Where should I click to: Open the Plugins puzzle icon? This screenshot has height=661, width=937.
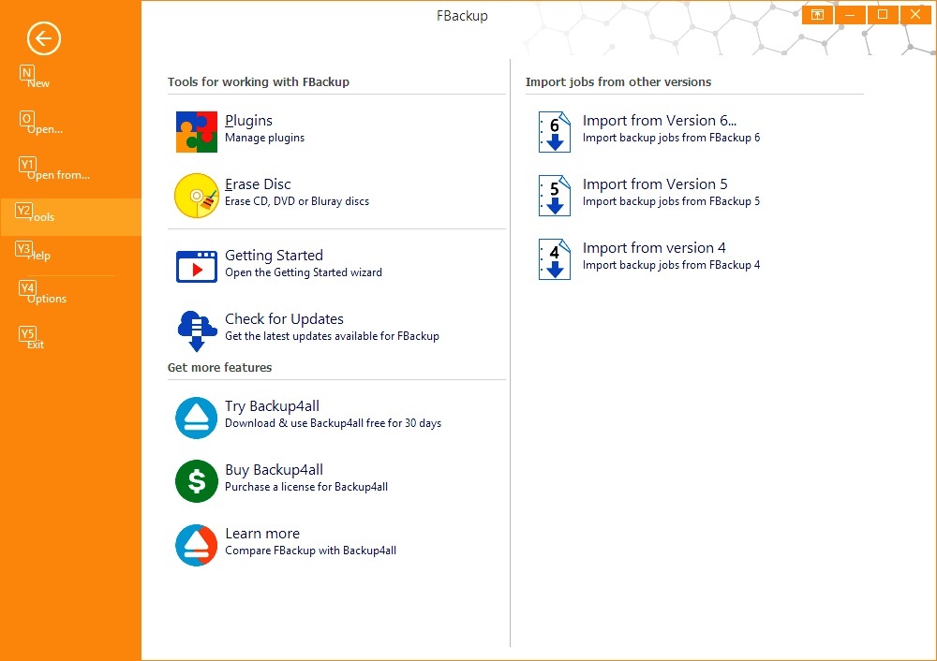(x=197, y=132)
